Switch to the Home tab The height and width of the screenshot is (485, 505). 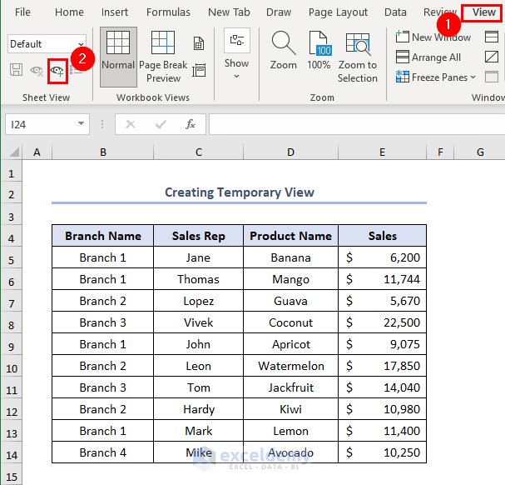[69, 12]
